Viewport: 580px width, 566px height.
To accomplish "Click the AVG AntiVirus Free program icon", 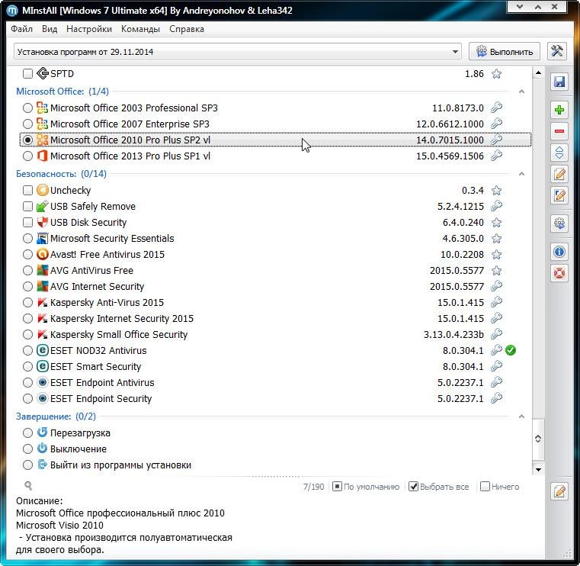I will point(43,270).
